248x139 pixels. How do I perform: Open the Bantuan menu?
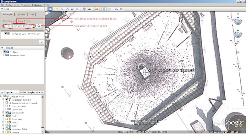point(47,5)
